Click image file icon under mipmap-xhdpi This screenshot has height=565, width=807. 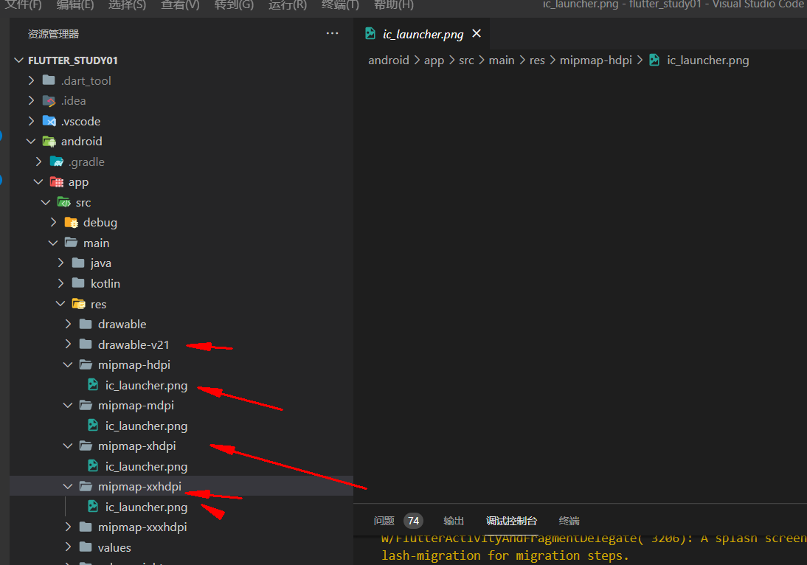pos(93,465)
